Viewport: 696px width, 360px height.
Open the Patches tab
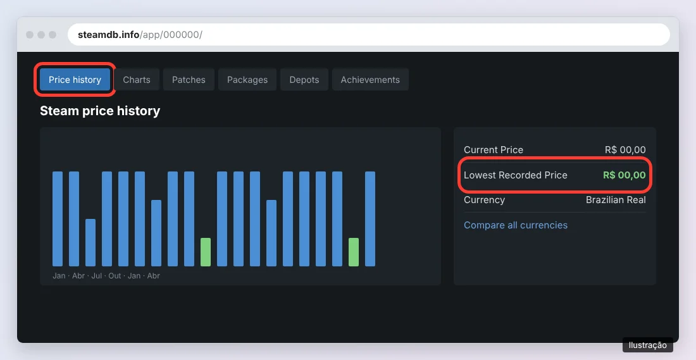tap(189, 80)
